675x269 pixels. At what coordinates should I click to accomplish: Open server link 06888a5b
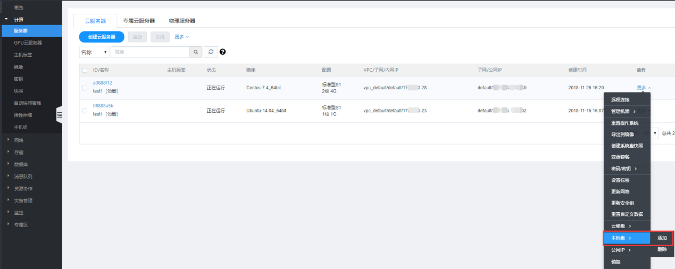[103, 106]
